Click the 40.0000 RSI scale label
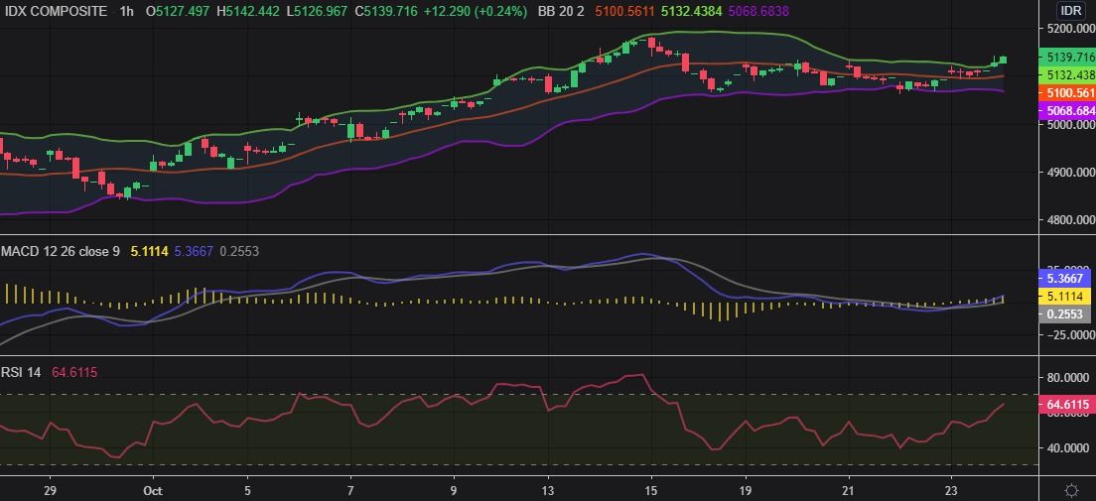Image resolution: width=1096 pixels, height=501 pixels. 1067,447
